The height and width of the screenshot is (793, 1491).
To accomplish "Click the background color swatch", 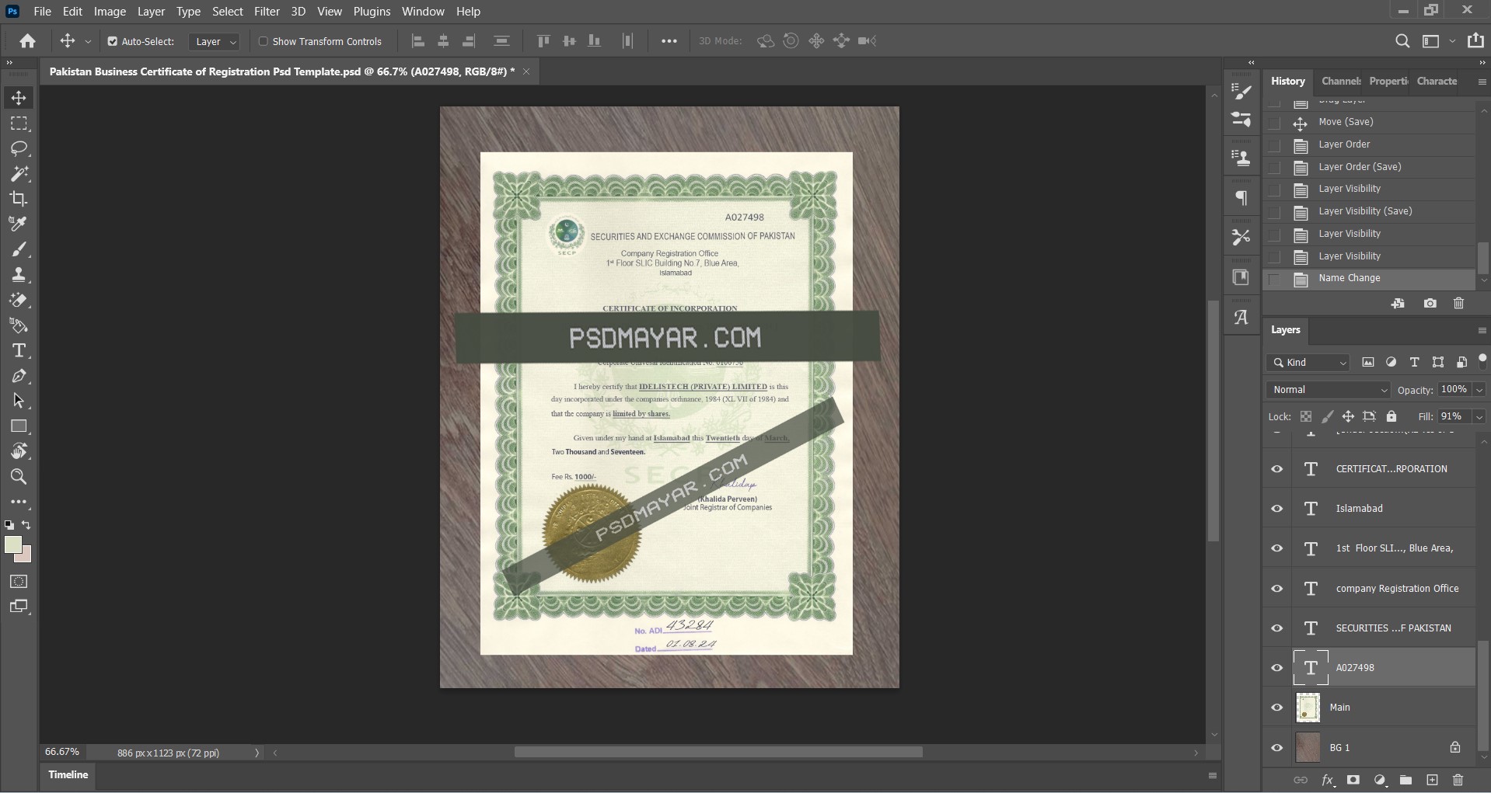I will point(26,557).
